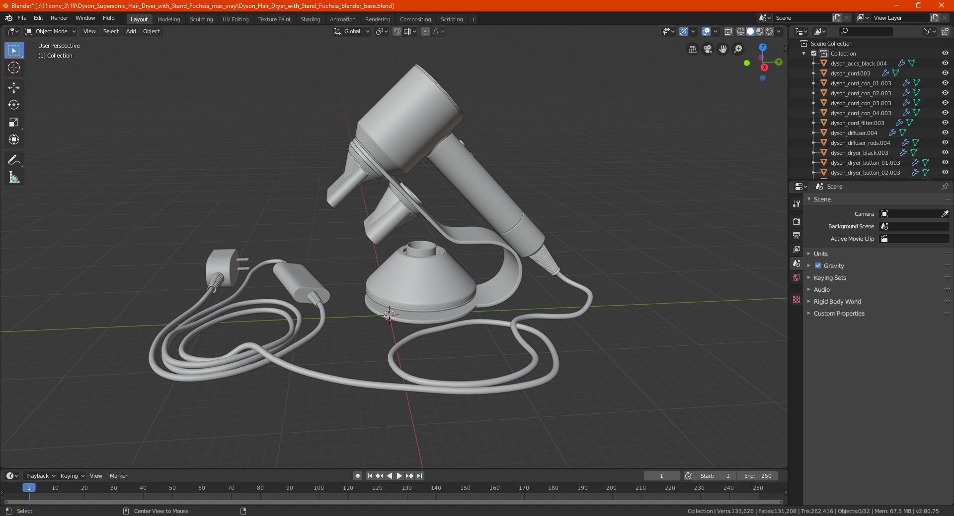The image size is (954, 516).
Task: Activate the Cursor tool
Action: [14, 67]
